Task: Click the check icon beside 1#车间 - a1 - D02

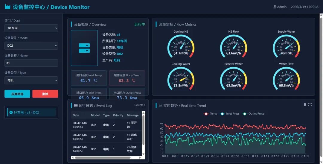Action: tap(11, 113)
